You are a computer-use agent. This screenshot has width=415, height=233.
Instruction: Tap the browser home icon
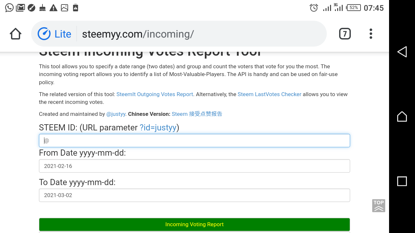(x=16, y=34)
